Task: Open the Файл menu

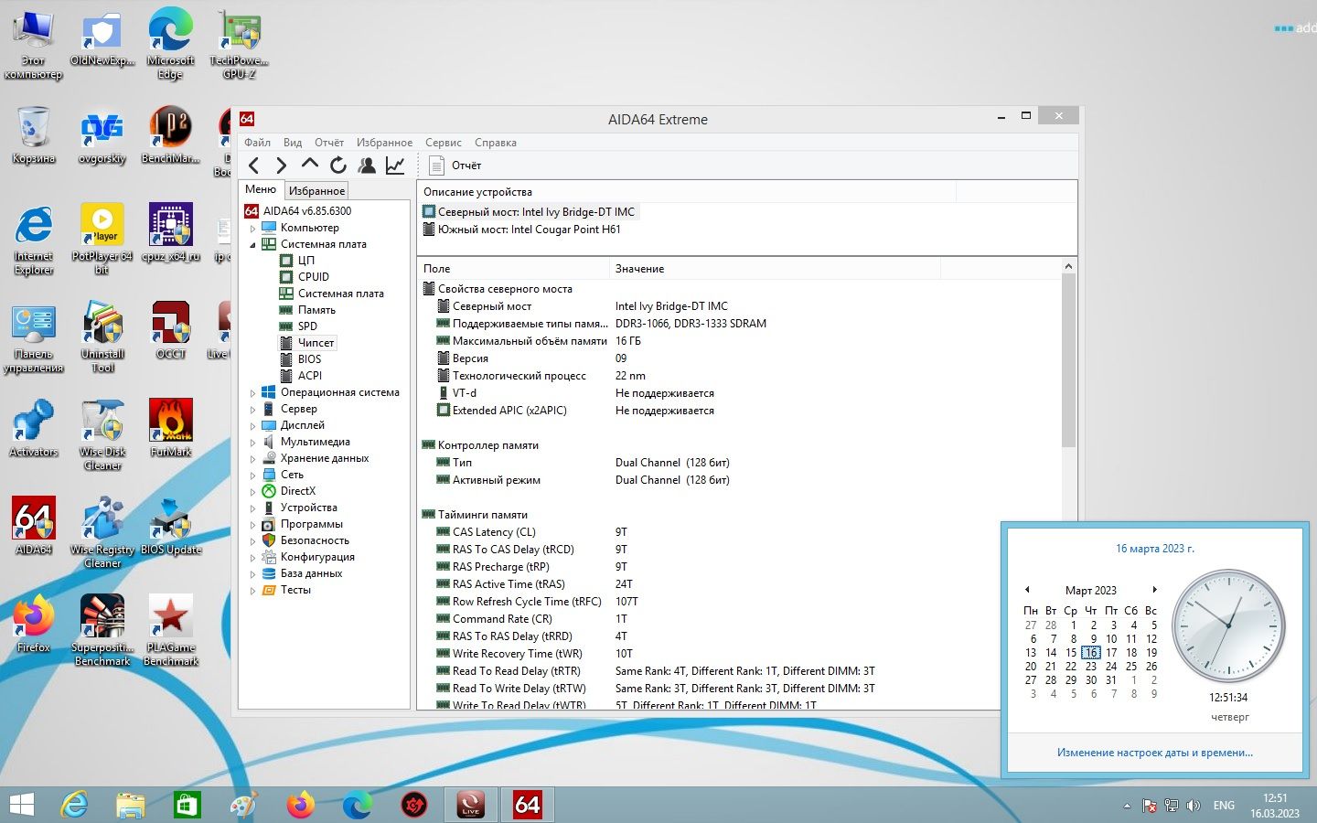Action: [x=257, y=143]
